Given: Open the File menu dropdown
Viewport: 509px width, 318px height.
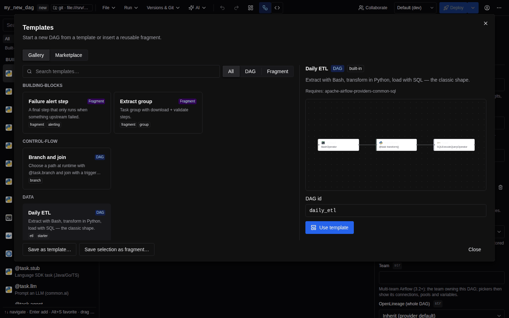Looking at the screenshot, I should [x=109, y=8].
